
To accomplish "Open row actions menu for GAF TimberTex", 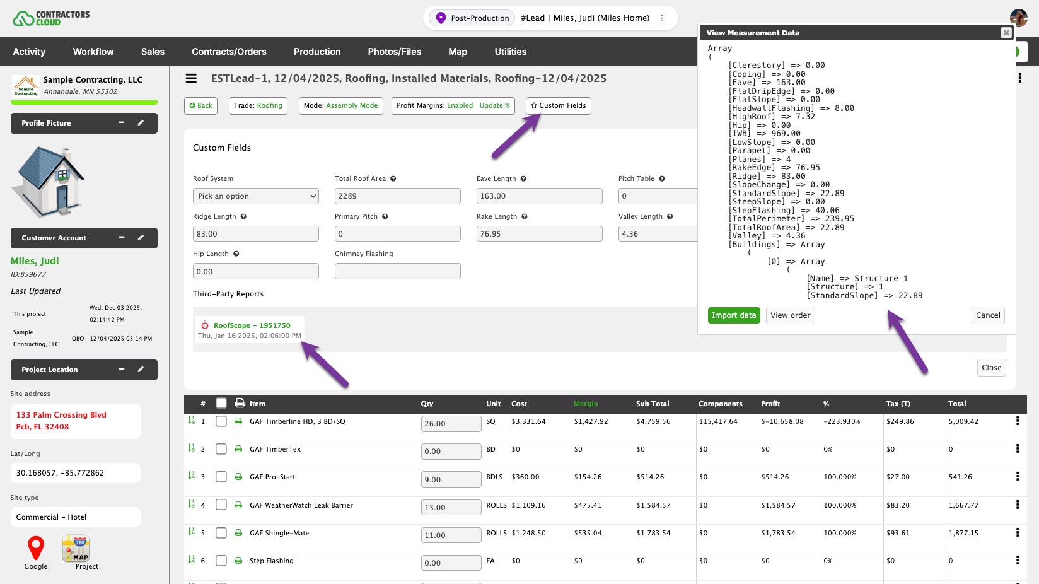I will [1017, 448].
